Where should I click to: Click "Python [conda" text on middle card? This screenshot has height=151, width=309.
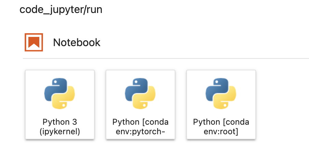[140, 122]
